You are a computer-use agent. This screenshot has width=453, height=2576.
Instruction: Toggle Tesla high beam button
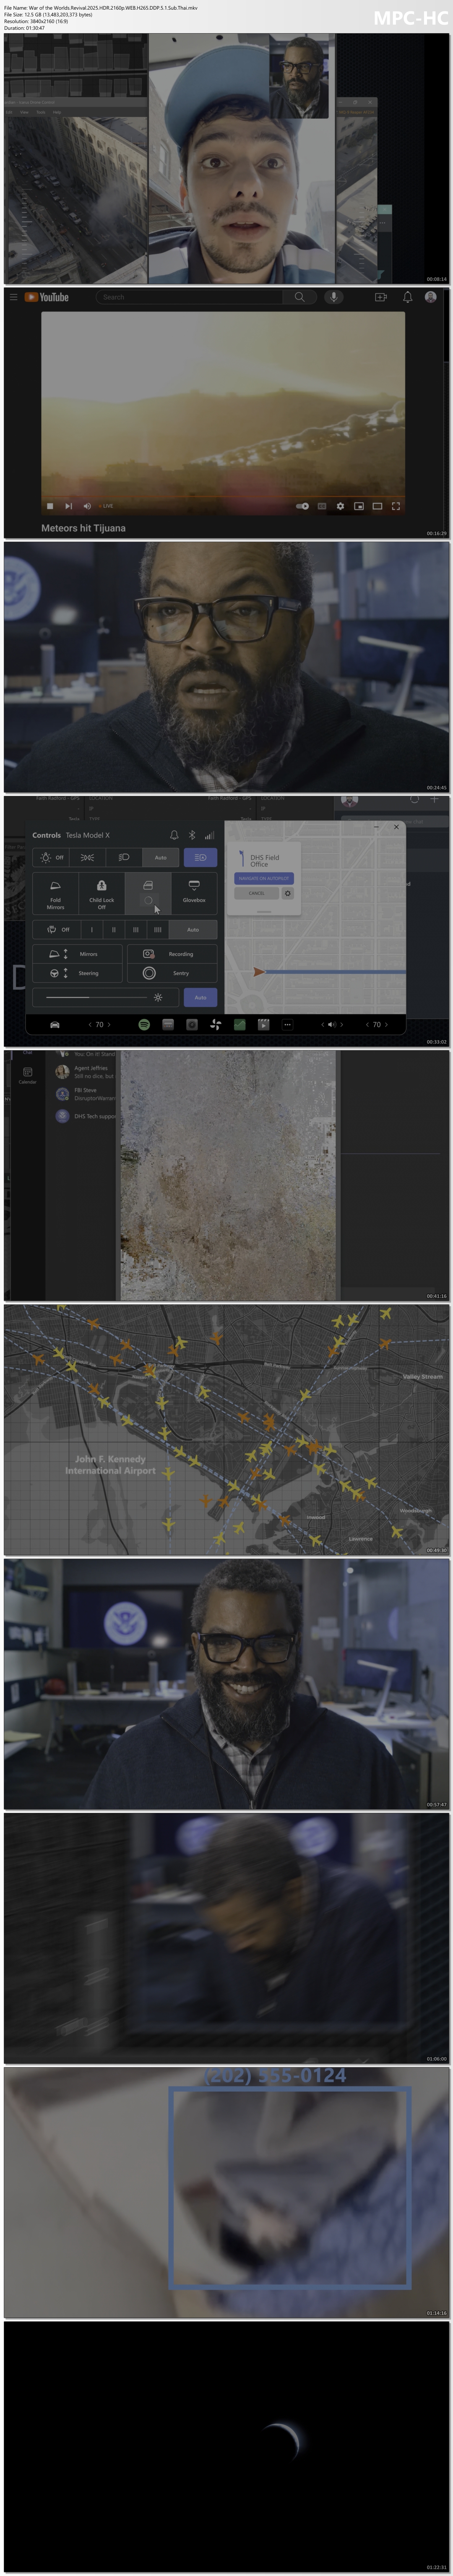point(200,857)
